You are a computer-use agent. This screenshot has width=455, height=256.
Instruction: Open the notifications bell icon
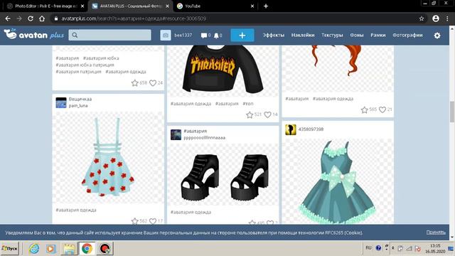216,36
